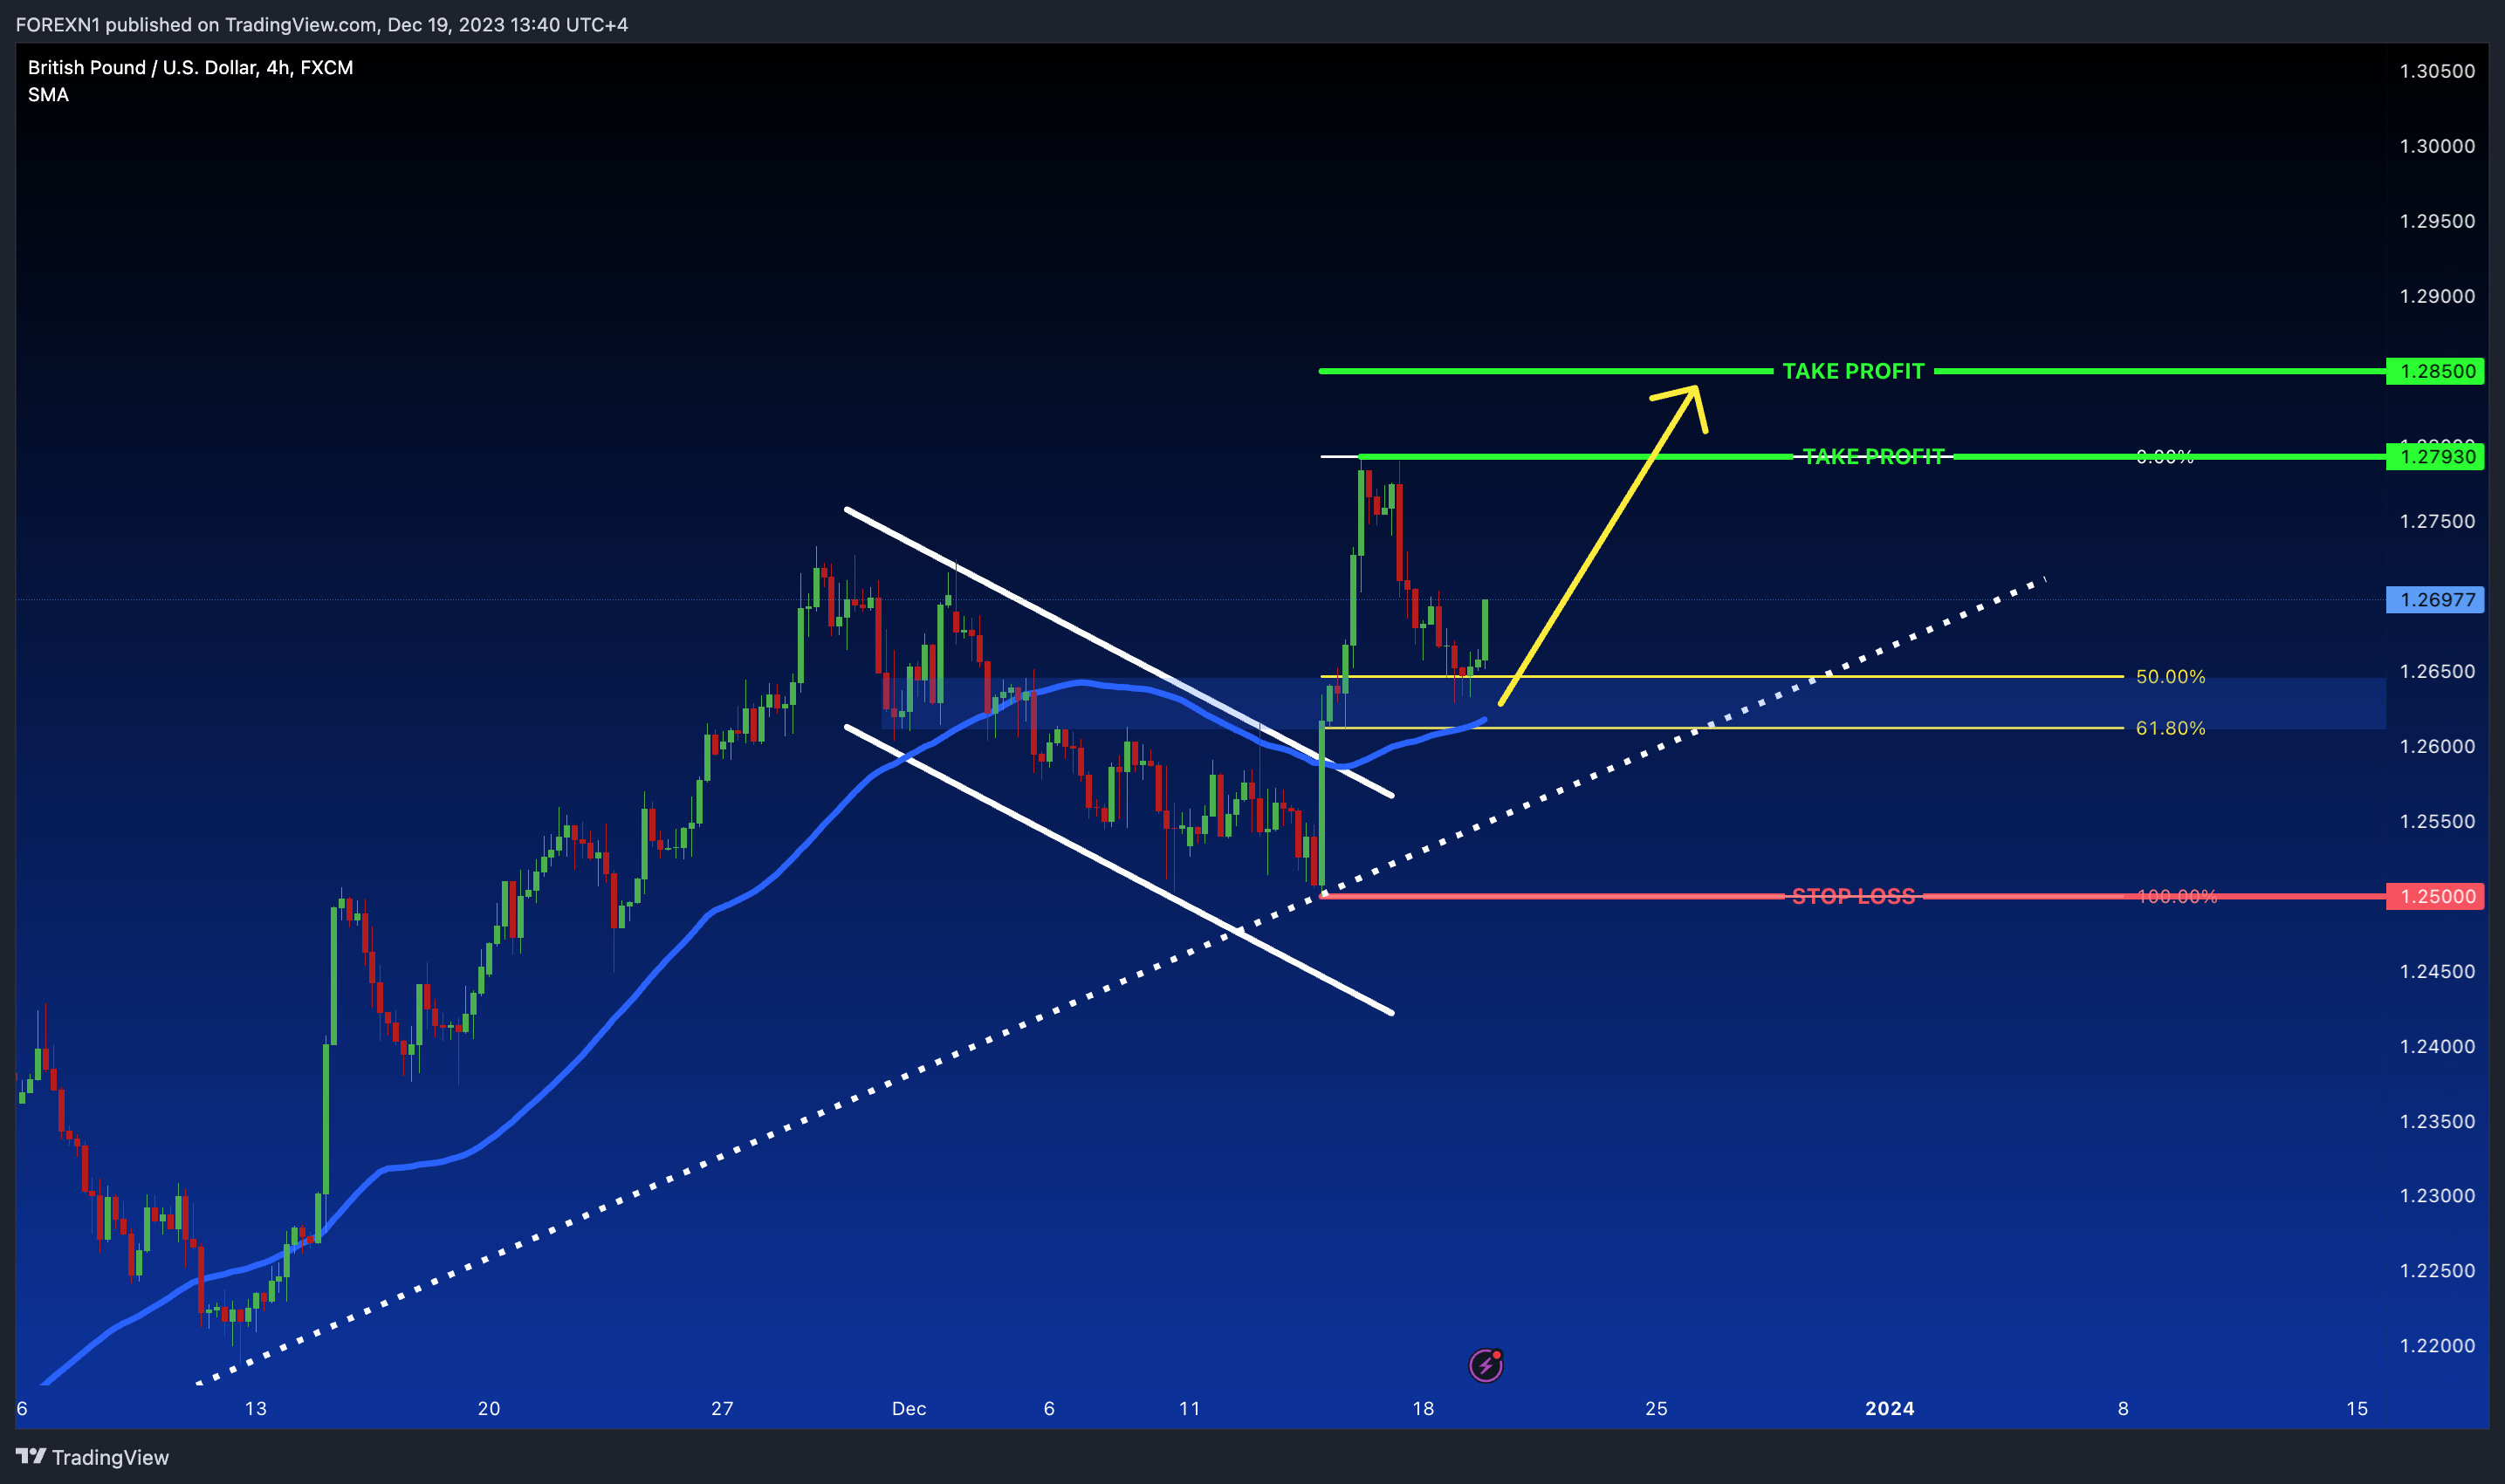Click the 1.23000 price axis value
Screen dimensions: 2505x1484
[x=2437, y=1195]
